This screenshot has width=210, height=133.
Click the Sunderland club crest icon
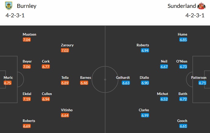click(x=201, y=6)
